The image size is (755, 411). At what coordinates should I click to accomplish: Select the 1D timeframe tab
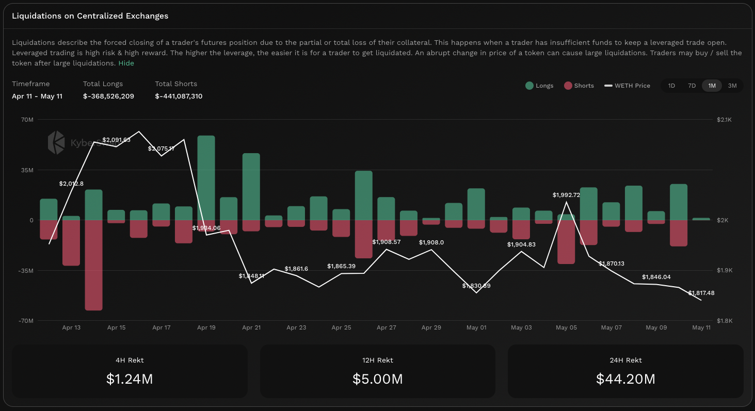(x=671, y=86)
